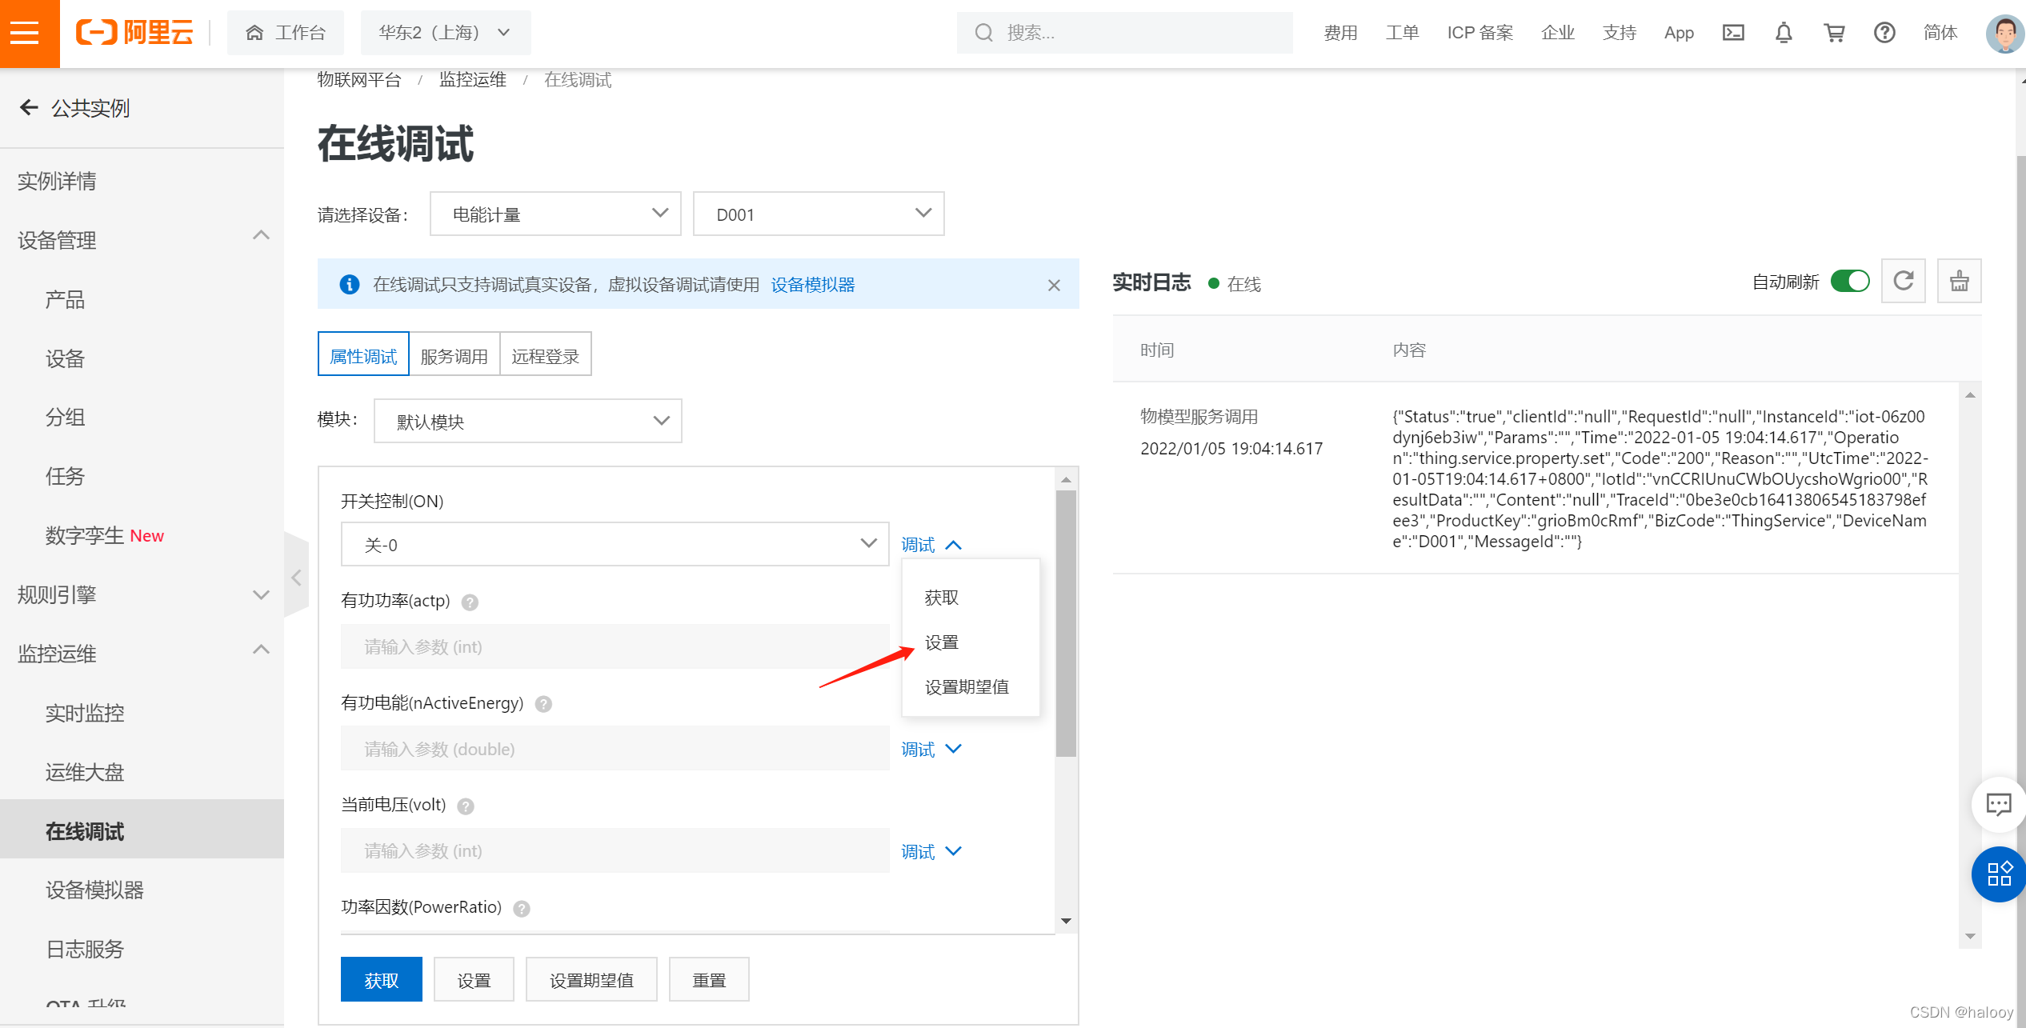Open the shopping cart icon
The image size is (2026, 1028).
point(1834,33)
